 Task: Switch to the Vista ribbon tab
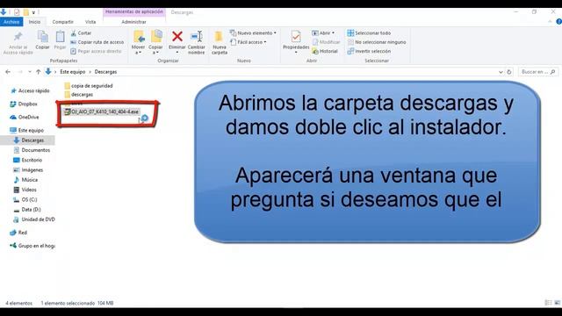tap(90, 22)
